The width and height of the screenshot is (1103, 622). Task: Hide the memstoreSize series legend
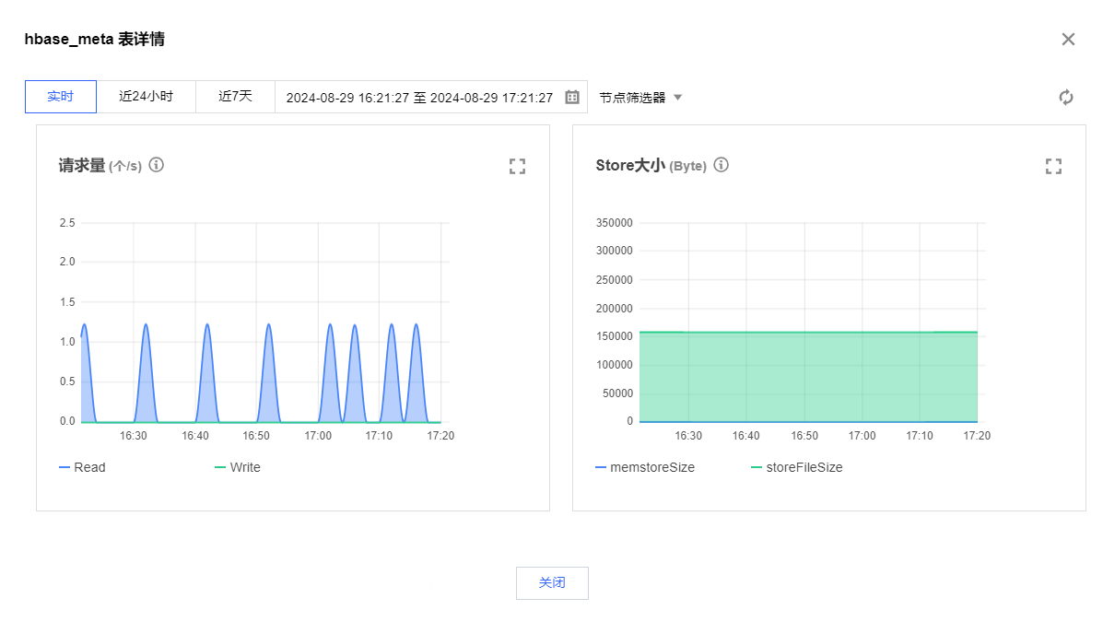click(645, 467)
